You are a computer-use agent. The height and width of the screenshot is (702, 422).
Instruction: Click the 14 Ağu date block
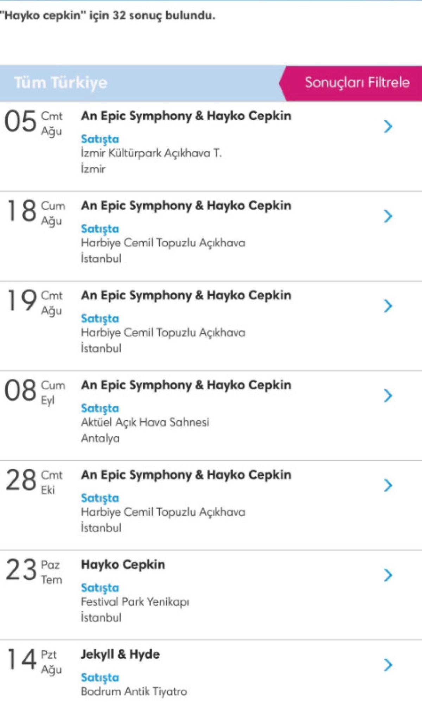34,661
